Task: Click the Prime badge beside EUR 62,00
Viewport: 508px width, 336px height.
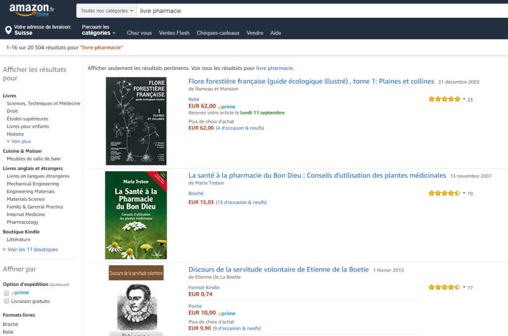Action: [x=227, y=107]
